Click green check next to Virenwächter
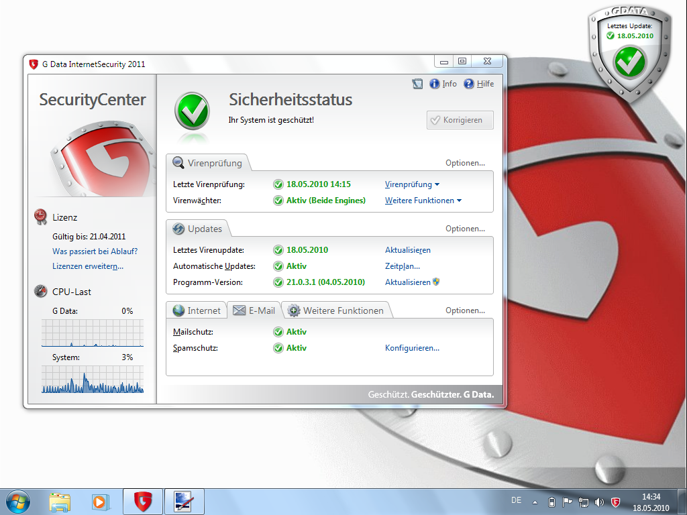 point(278,201)
